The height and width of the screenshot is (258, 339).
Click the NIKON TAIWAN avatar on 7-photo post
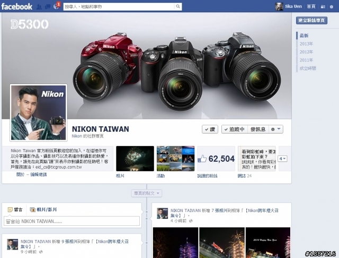[x=163, y=214]
